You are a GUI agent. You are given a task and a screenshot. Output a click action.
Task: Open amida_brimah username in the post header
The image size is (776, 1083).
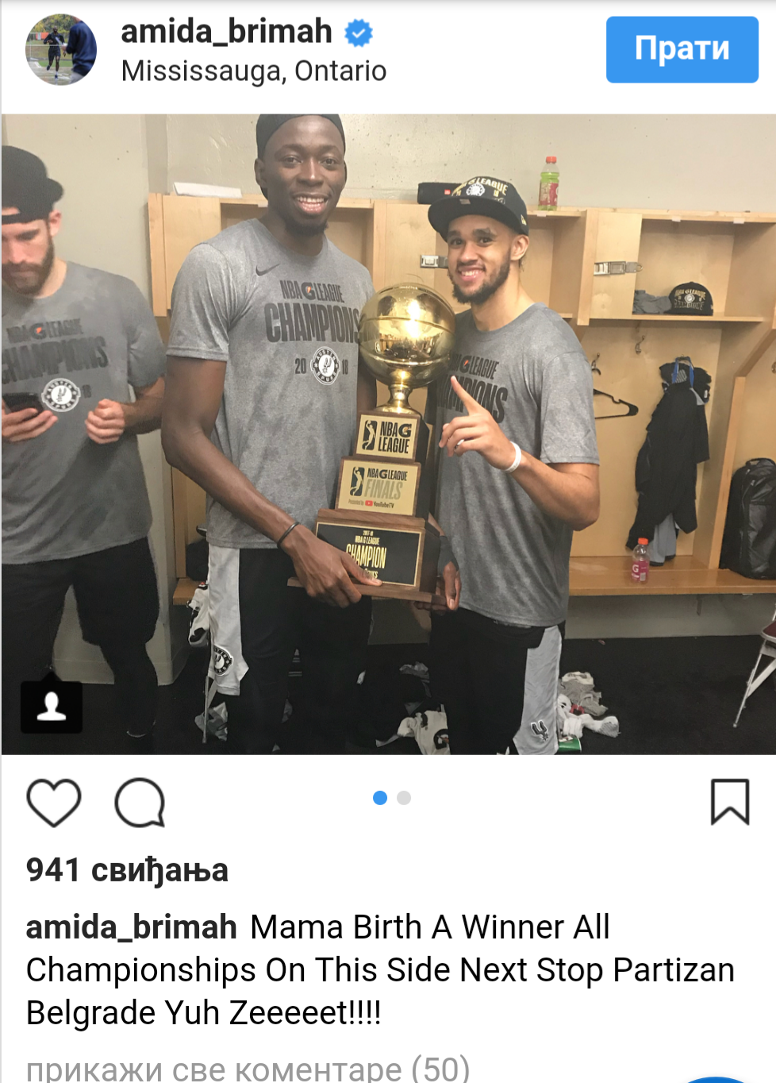(227, 32)
